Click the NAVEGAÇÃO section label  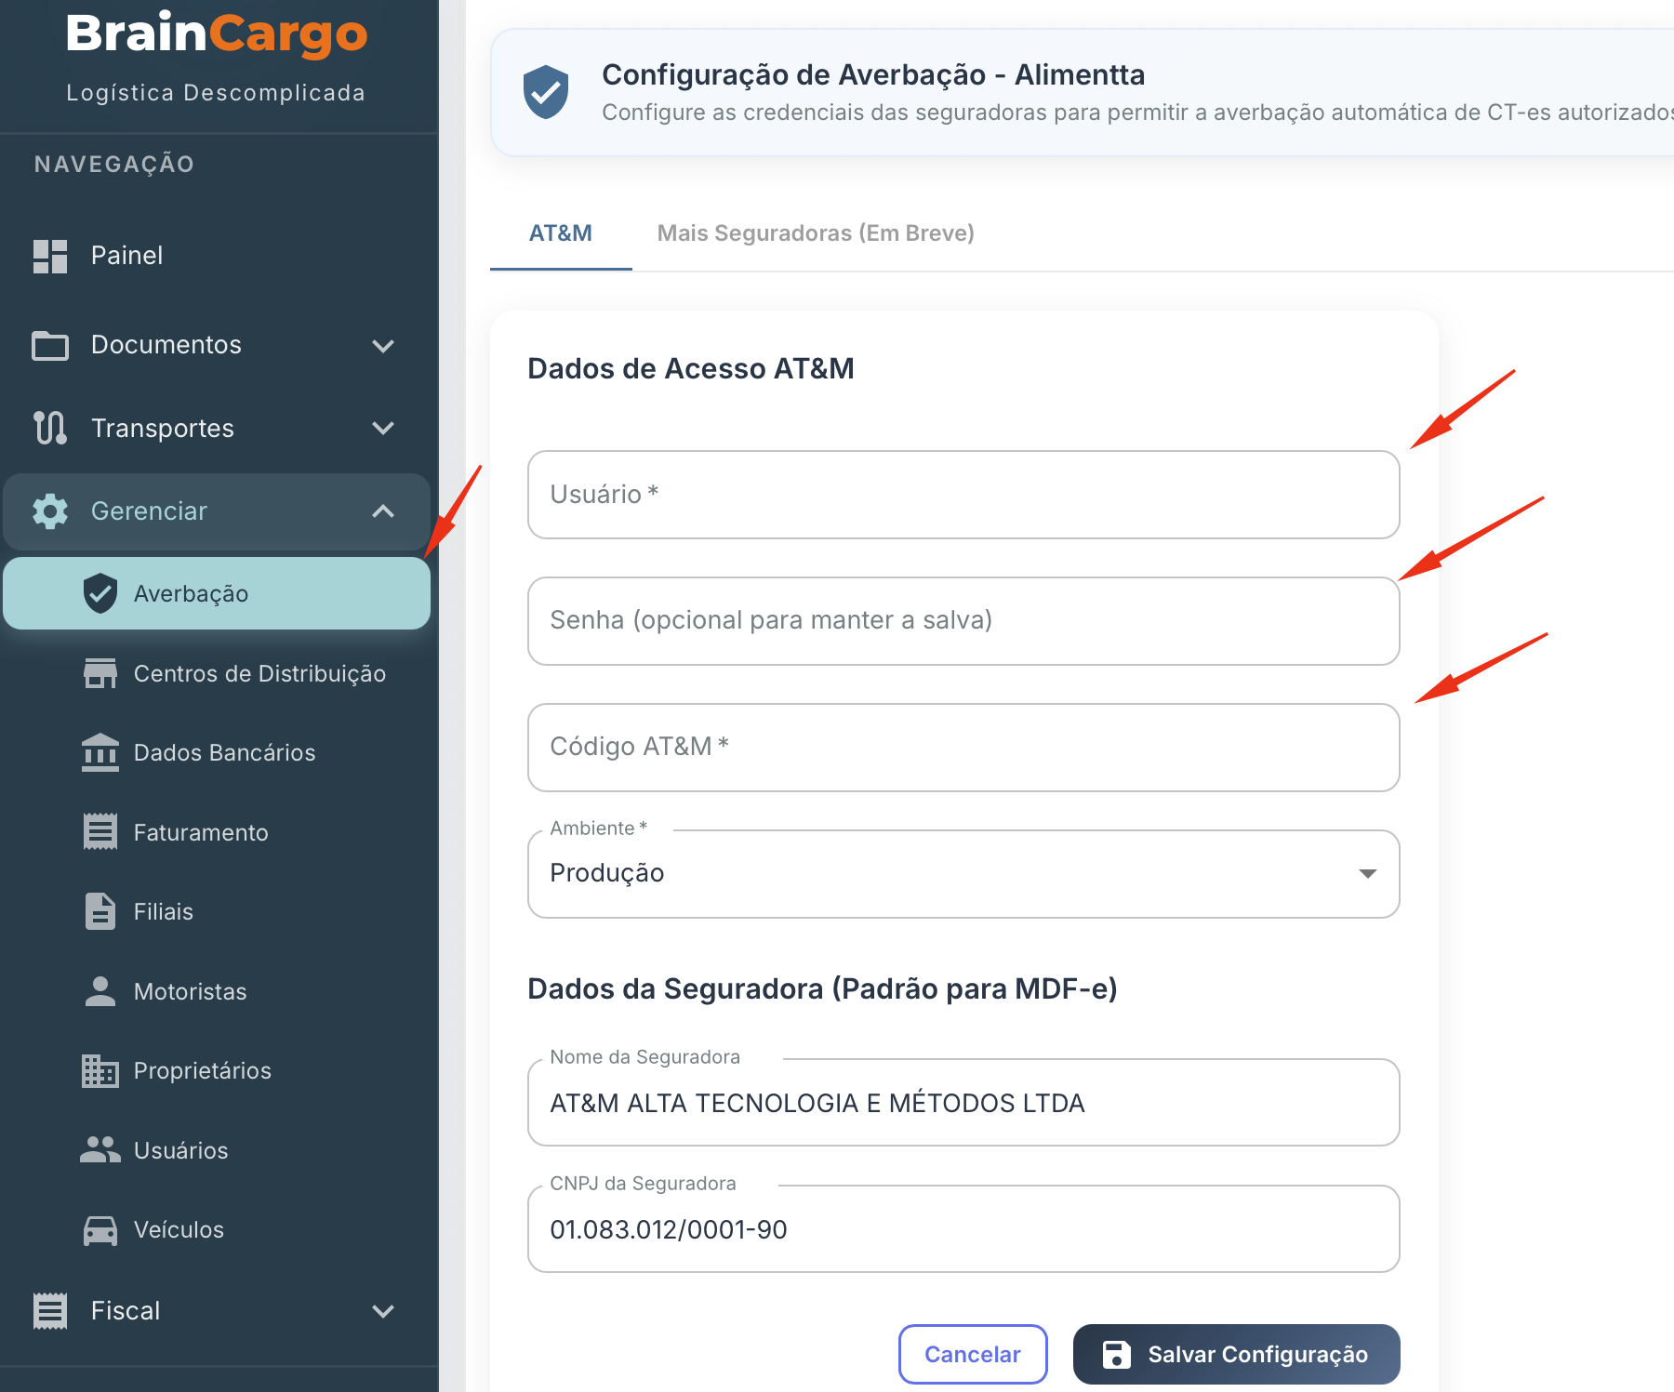point(114,165)
